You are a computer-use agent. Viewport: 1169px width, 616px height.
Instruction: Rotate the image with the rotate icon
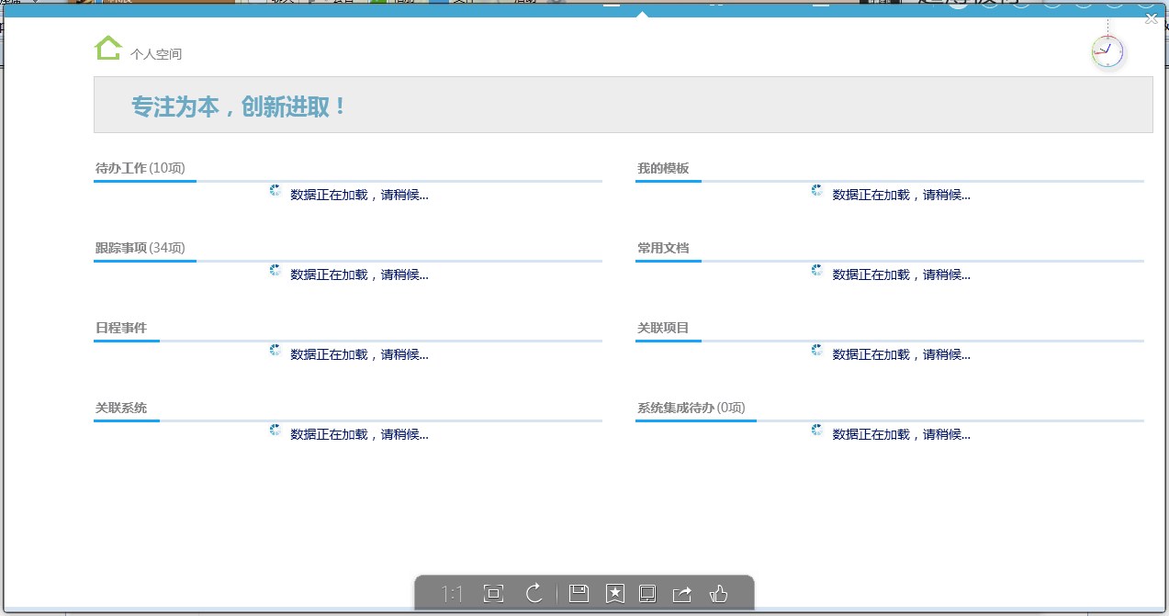point(534,594)
